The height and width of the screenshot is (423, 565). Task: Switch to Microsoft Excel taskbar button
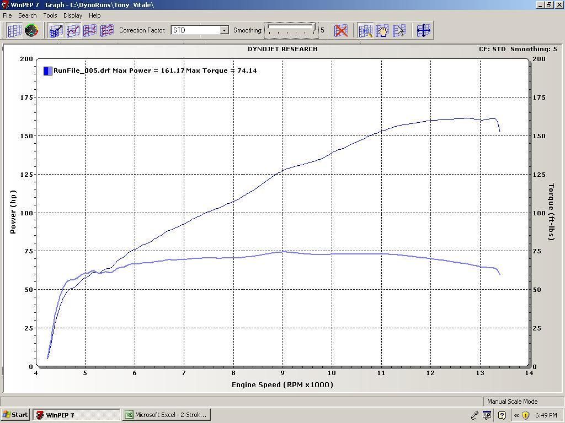(x=167, y=415)
